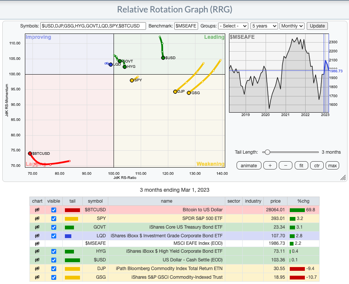Click the Update button
The width and height of the screenshot is (349, 284).
(x=317, y=26)
